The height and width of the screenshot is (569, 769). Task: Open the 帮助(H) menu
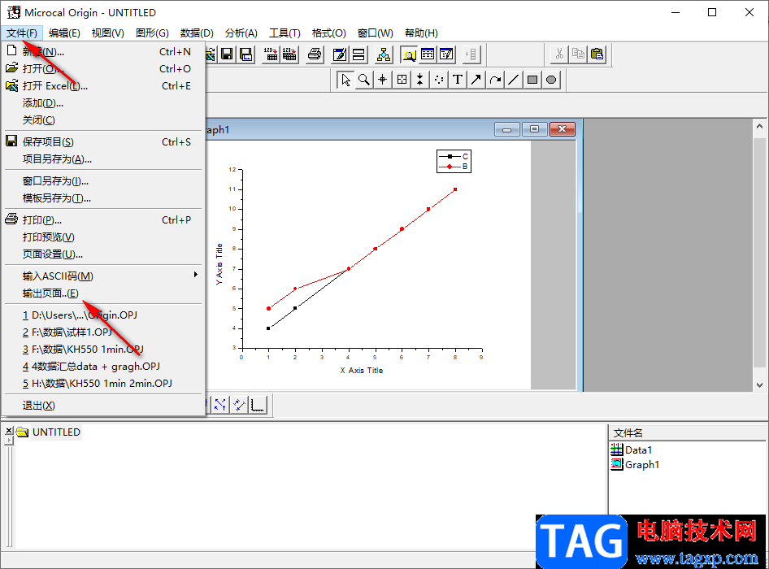tap(421, 33)
